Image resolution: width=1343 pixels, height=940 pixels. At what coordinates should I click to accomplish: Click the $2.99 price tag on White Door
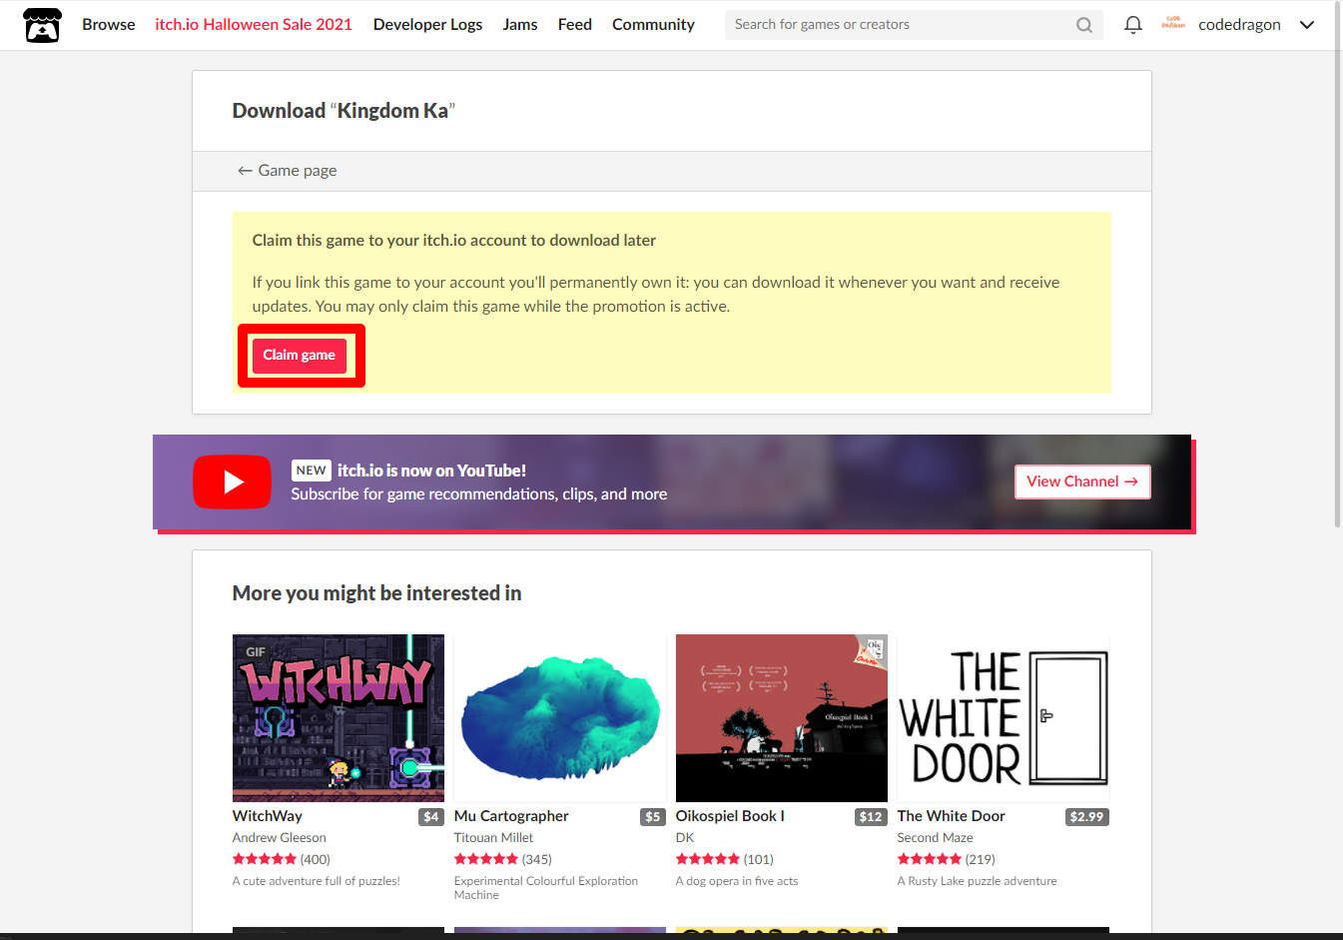click(1086, 817)
